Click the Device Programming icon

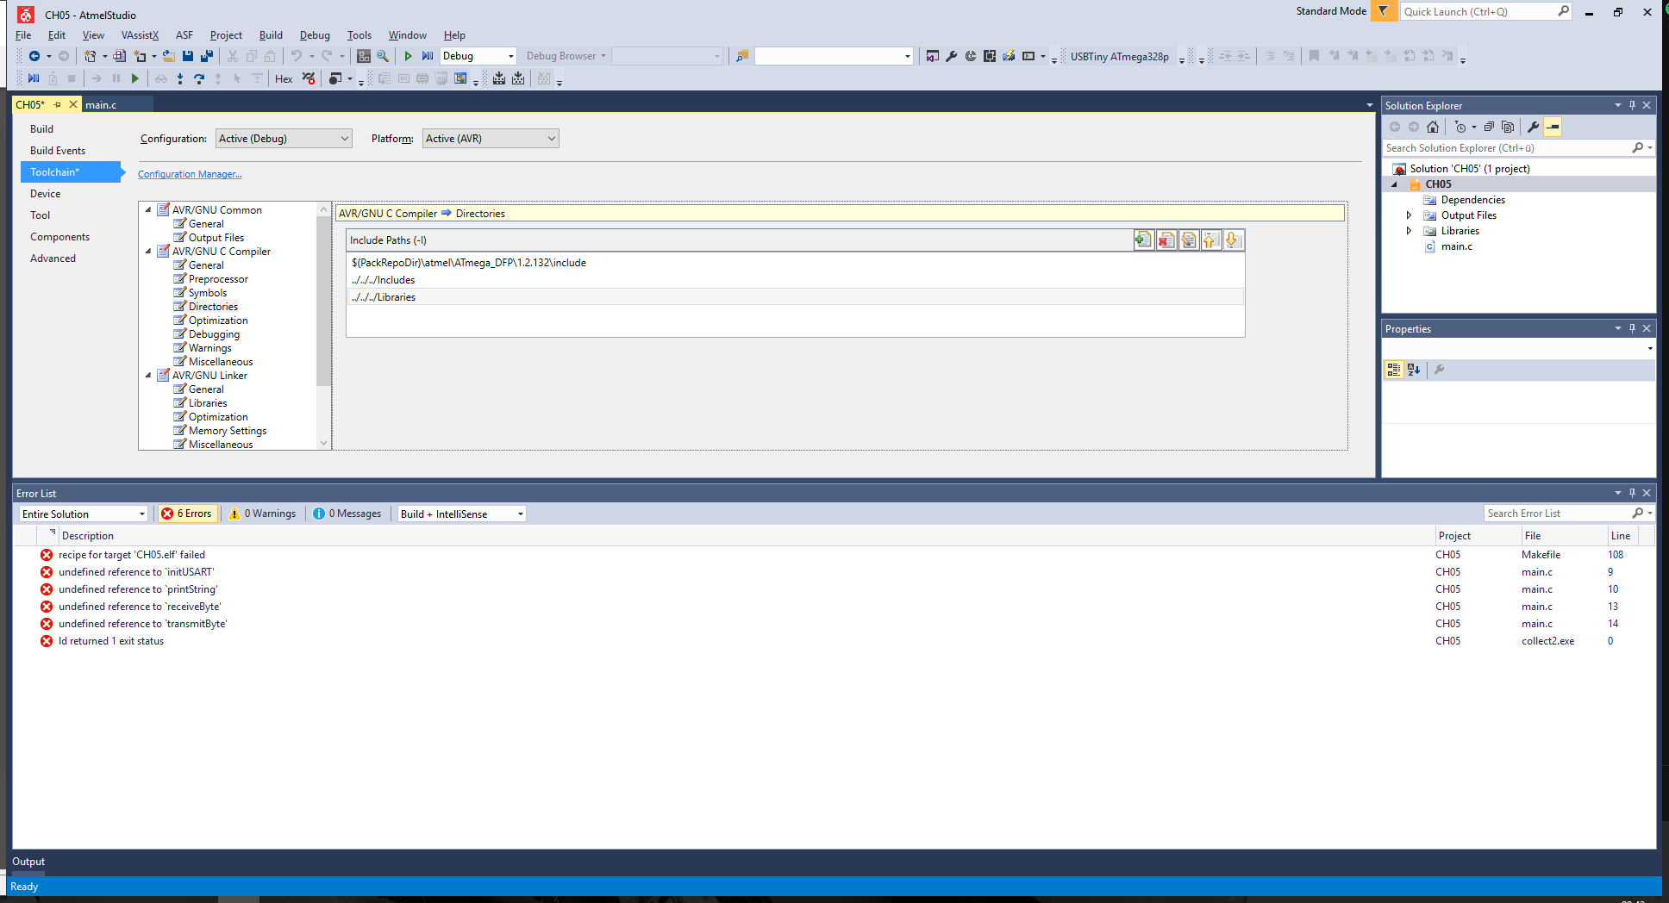(1009, 56)
